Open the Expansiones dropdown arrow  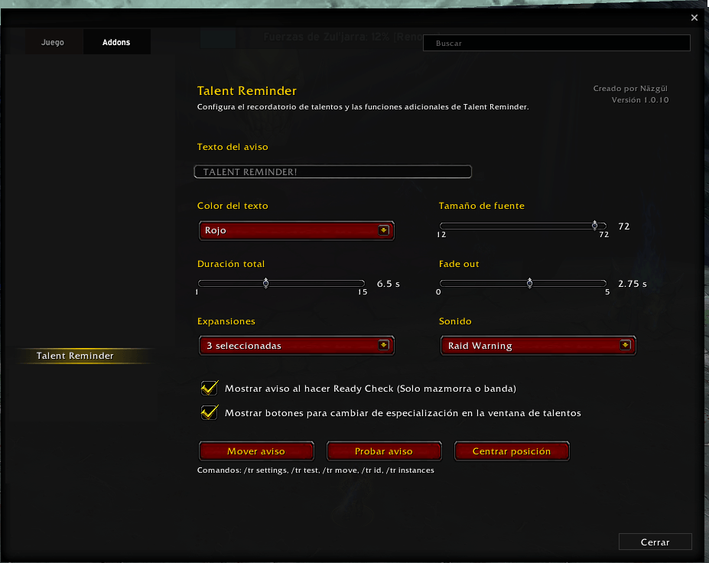pos(383,345)
